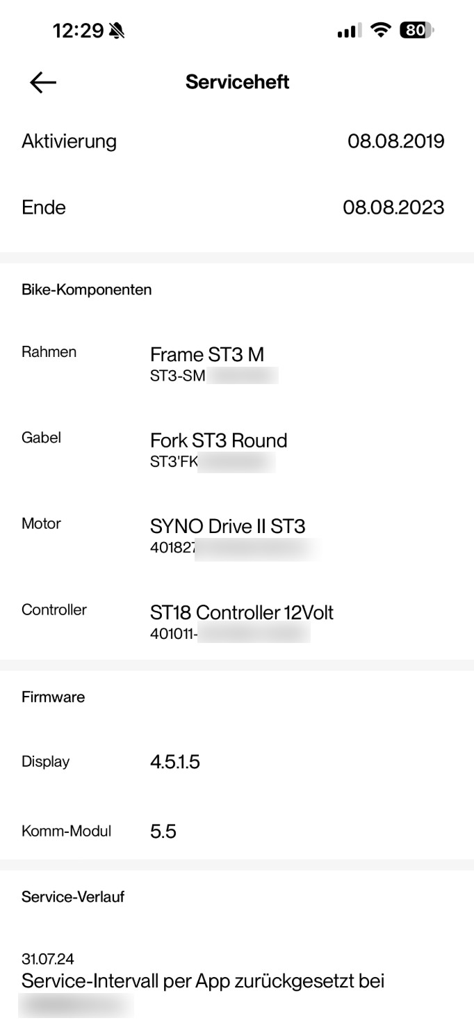The width and height of the screenshot is (474, 1032).
Task: Tap the Service-Verlauf section header
Action: (73, 896)
